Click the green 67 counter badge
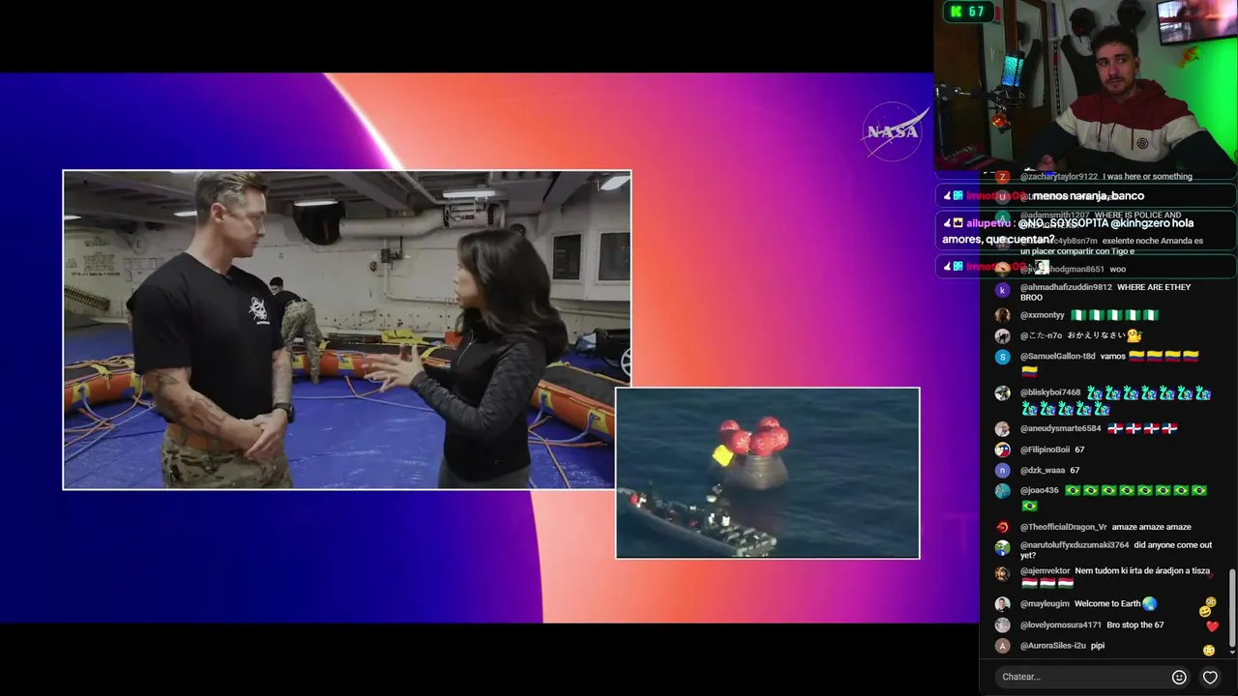The image size is (1238, 696). (968, 12)
